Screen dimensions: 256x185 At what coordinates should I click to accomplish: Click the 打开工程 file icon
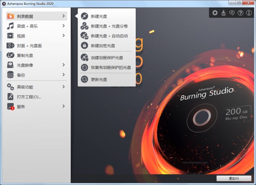[10, 96]
